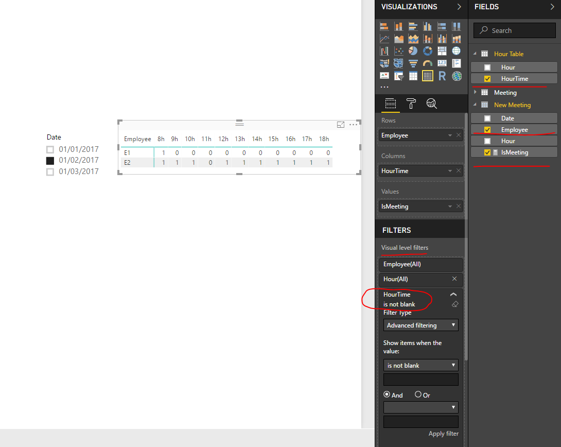Expand the Meeting table in Fields
This screenshot has width=561, height=447.
click(x=475, y=92)
